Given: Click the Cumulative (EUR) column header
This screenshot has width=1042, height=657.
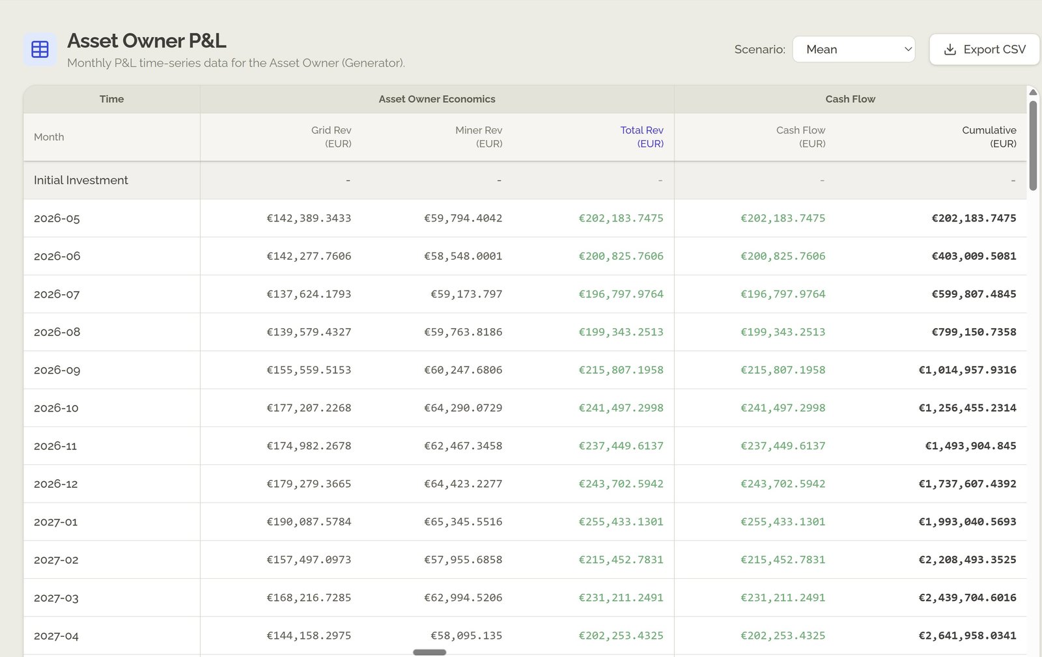Looking at the screenshot, I should [x=989, y=137].
